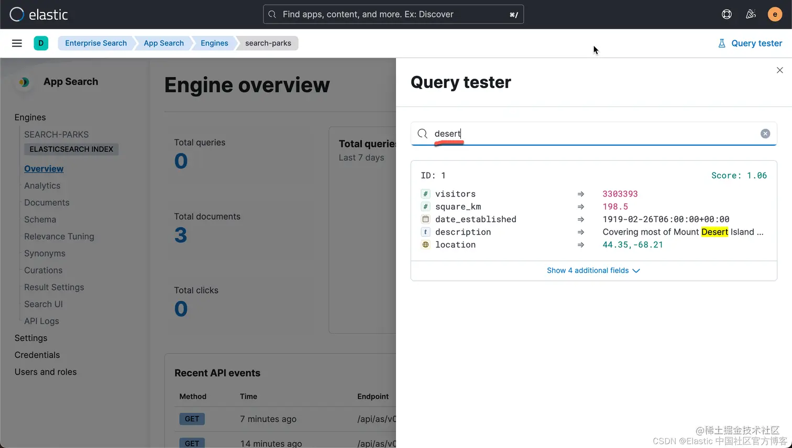Expand Show 4 additional fields
This screenshot has width=792, height=448.
(x=593, y=270)
